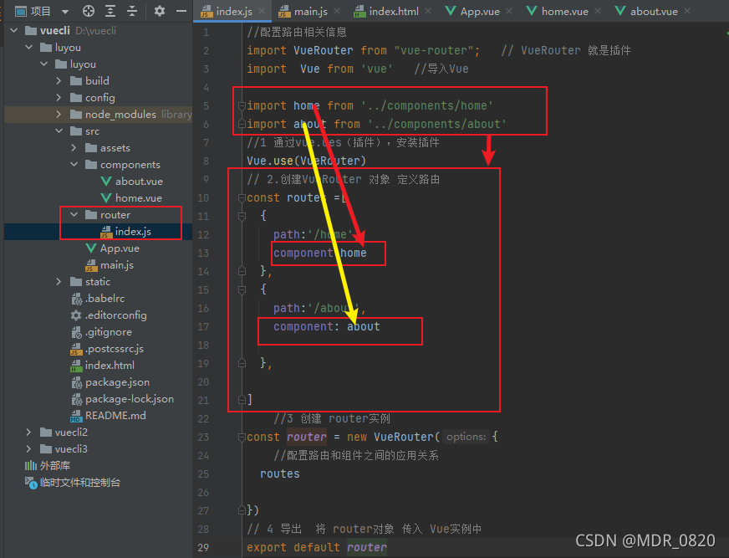The width and height of the screenshot is (729, 558).
Task: Select main.js in the project tree
Action: [110, 265]
